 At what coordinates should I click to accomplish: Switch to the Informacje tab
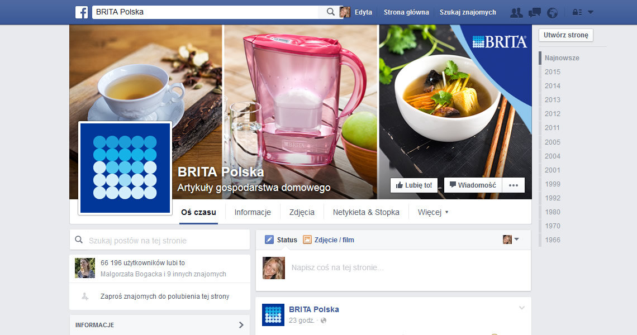click(253, 212)
